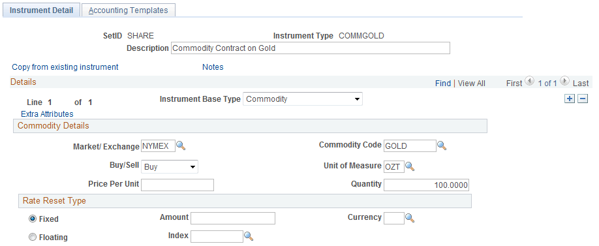Screen dimensions: 599x246
Task: Open Extra Attributes link
Action: coord(47,114)
